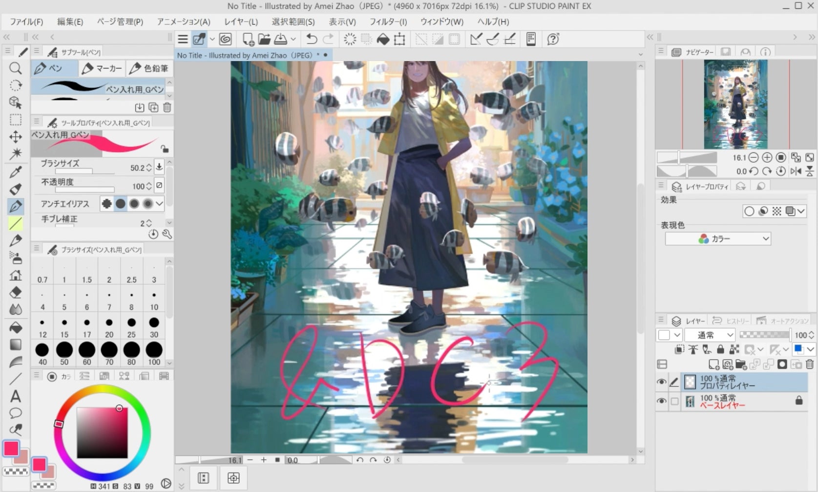Select the Blend tool
818x492 pixels.
point(16,310)
